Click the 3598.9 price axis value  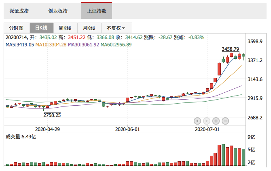pyautogui.click(x=255, y=42)
